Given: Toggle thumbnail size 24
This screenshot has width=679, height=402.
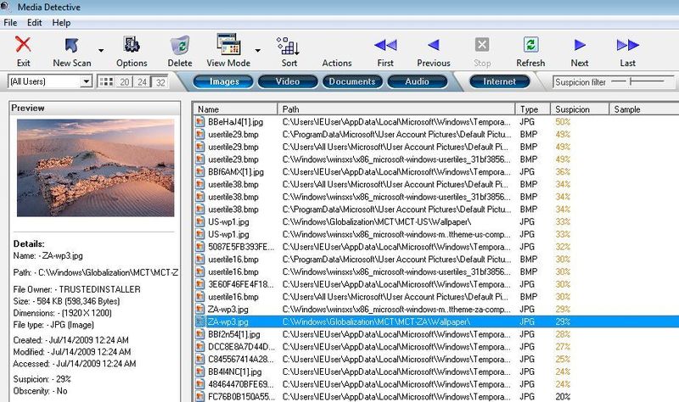Looking at the screenshot, I should [142, 82].
